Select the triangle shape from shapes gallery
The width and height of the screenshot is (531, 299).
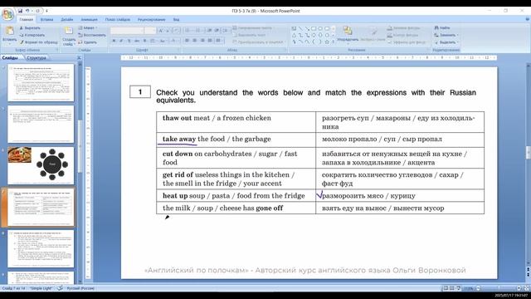[294, 35]
